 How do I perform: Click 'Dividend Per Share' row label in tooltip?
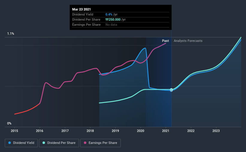(x=86, y=19)
